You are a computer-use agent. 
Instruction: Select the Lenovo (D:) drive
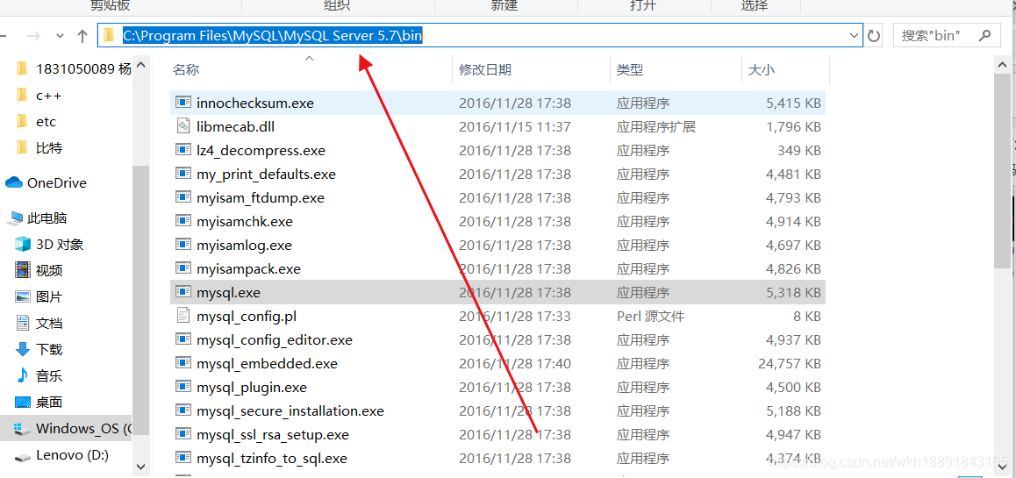[x=72, y=454]
